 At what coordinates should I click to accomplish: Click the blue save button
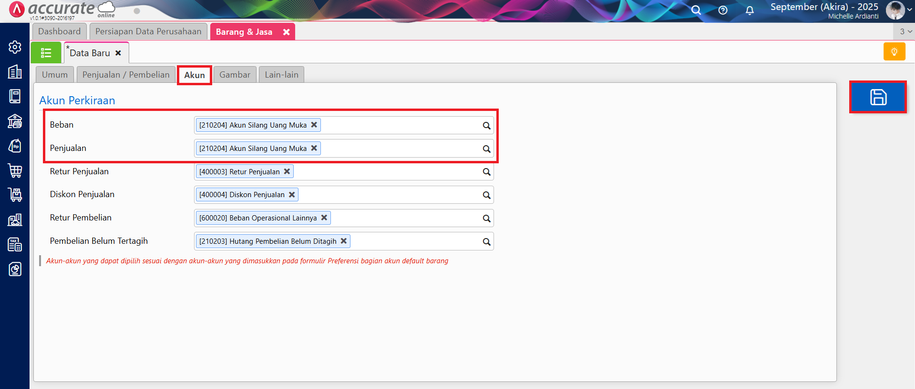point(878,97)
